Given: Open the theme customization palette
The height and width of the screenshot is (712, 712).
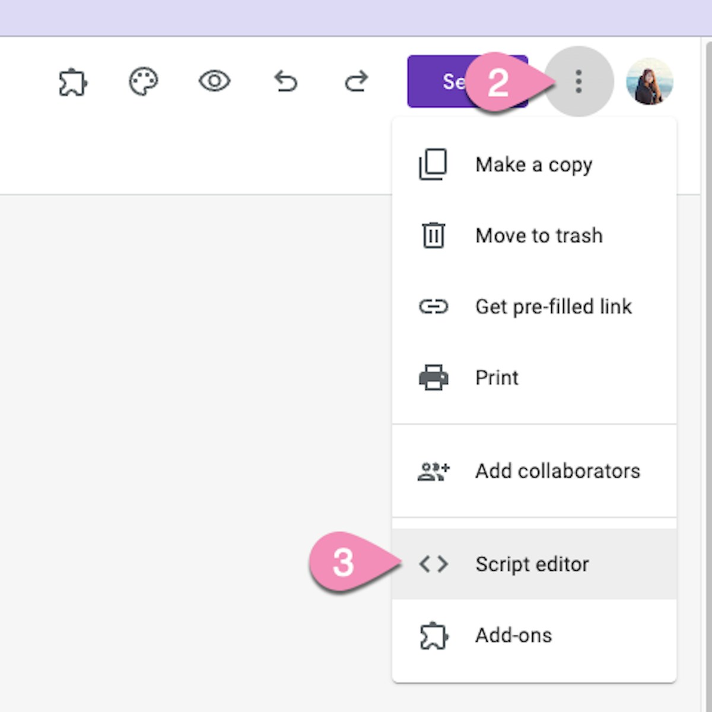Looking at the screenshot, I should pyautogui.click(x=144, y=81).
